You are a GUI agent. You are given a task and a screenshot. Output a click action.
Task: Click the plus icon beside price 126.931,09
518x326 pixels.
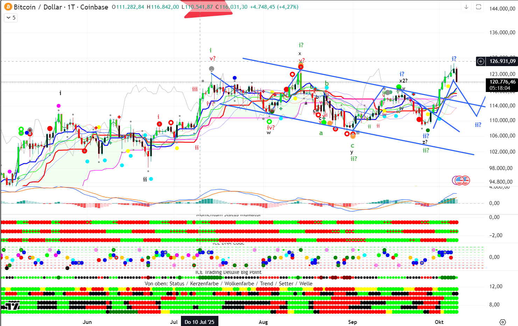tap(481, 62)
